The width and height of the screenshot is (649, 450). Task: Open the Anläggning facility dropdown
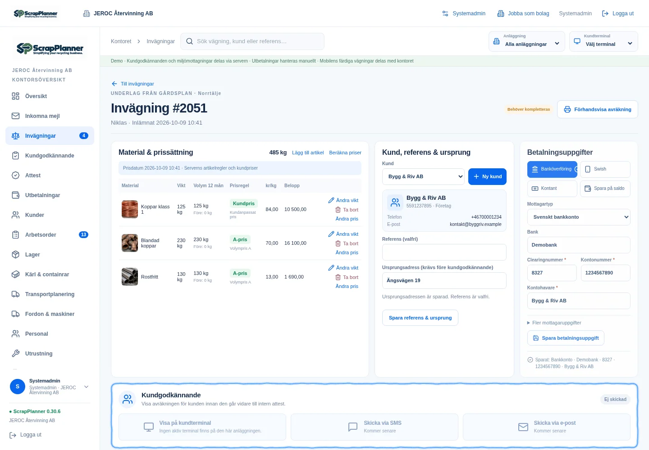coord(527,41)
